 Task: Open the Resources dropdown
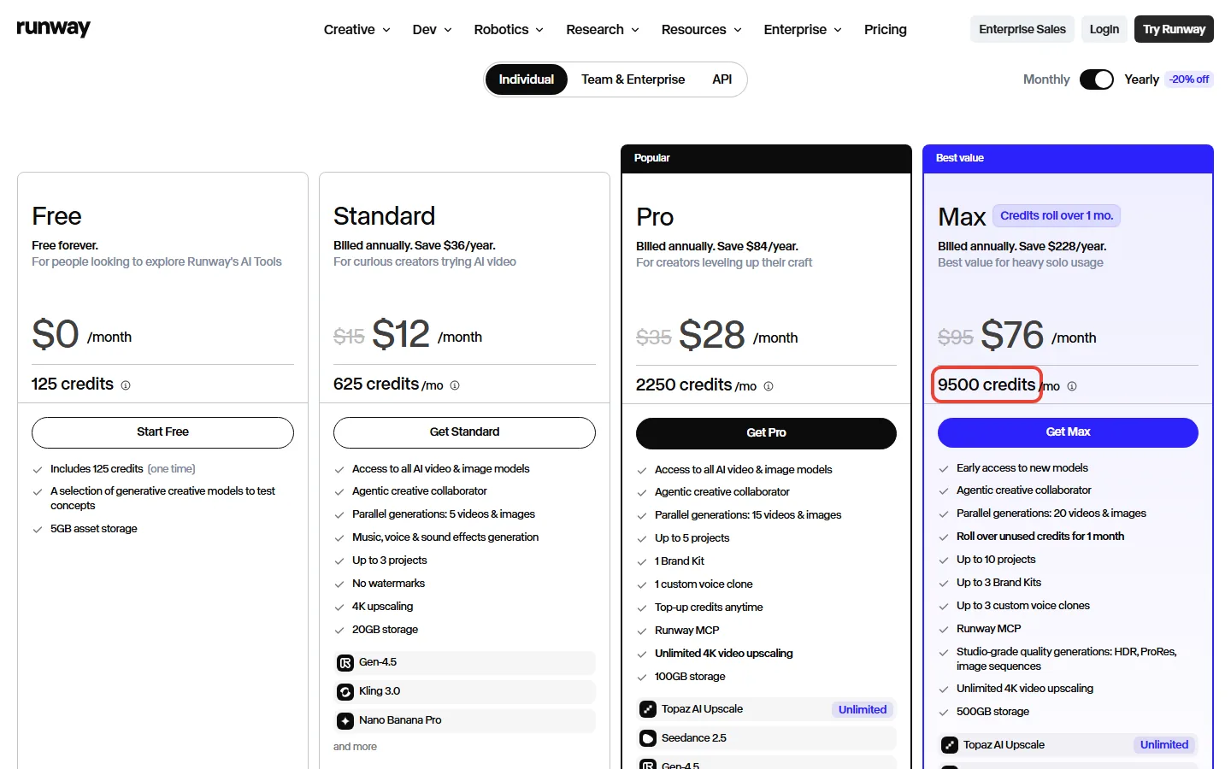[702, 29]
